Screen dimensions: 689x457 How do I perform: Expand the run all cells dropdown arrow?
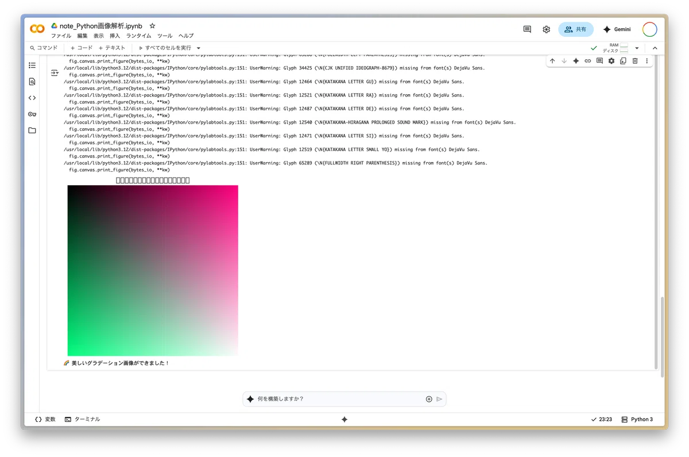tap(199, 48)
